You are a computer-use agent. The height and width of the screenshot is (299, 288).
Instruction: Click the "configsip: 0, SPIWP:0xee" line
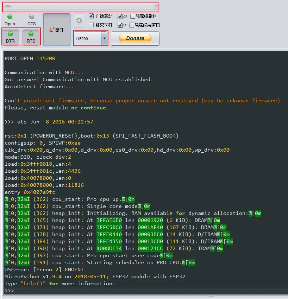43,143
